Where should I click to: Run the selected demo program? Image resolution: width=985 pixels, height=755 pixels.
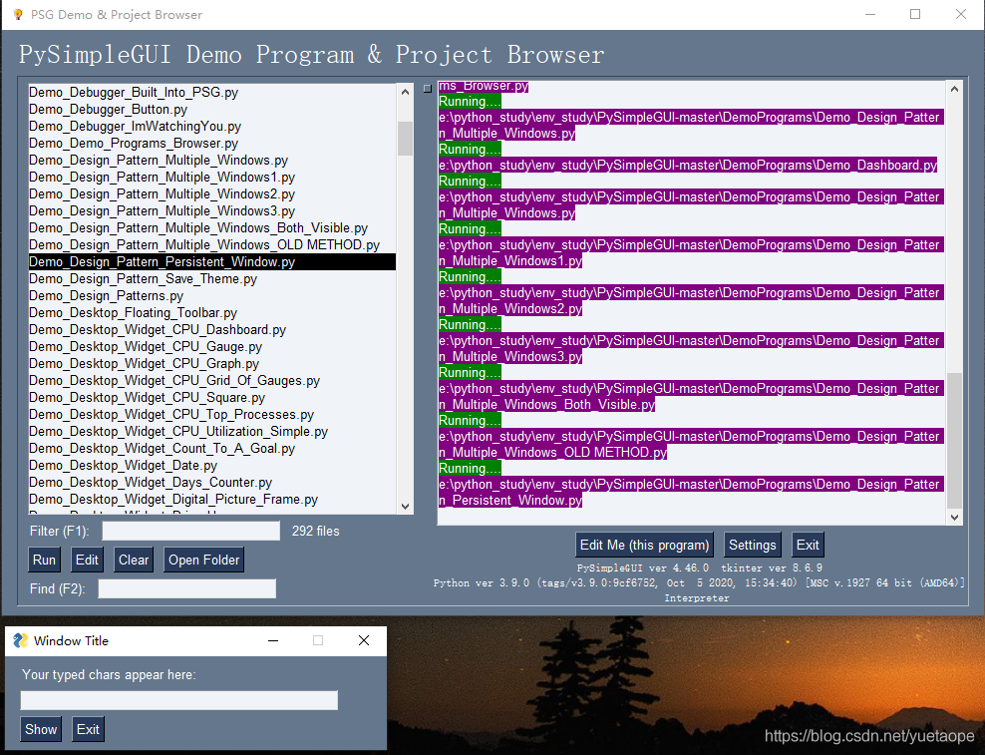(44, 560)
